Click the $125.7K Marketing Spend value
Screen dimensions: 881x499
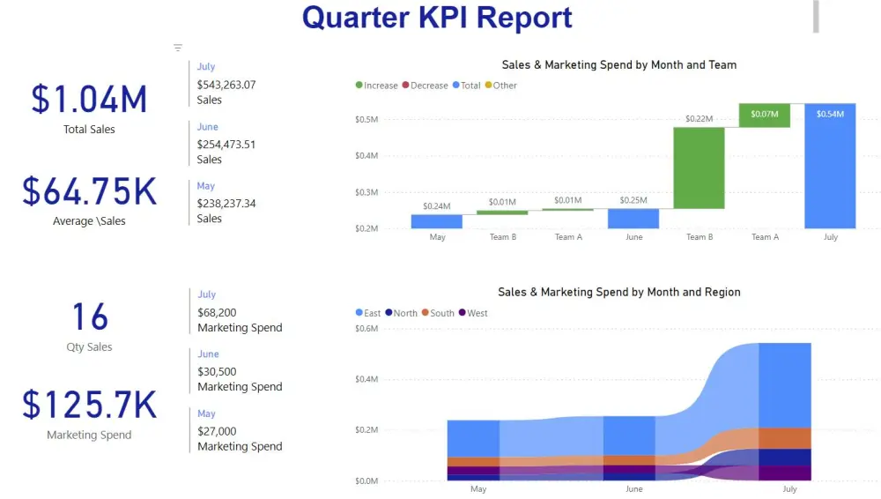[x=89, y=405]
